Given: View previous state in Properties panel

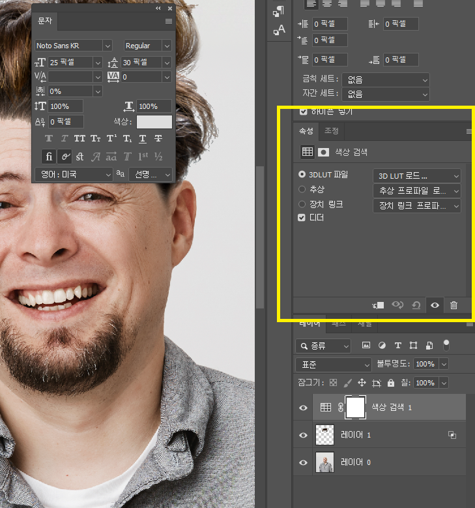Looking at the screenshot, I should (397, 305).
